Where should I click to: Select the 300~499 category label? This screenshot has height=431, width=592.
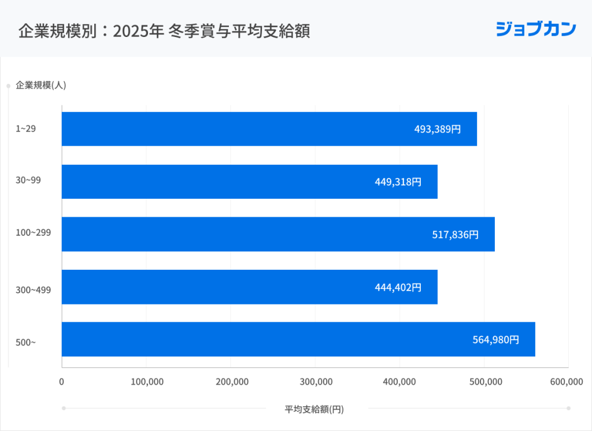[34, 289]
